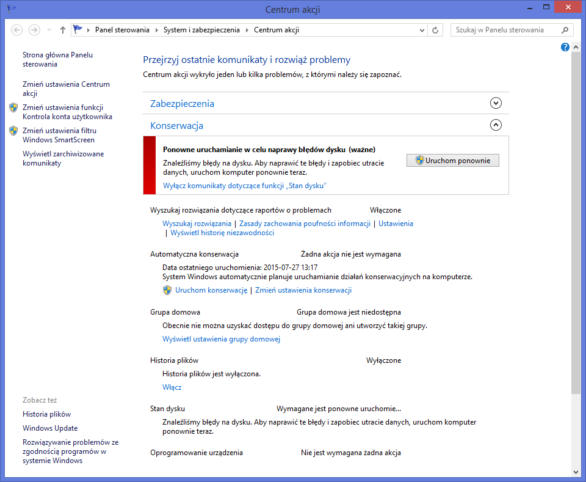Click heading Przejrzyj ostatnie komunikaty i rozwiąż problemy
The height and width of the screenshot is (482, 586).
[247, 60]
